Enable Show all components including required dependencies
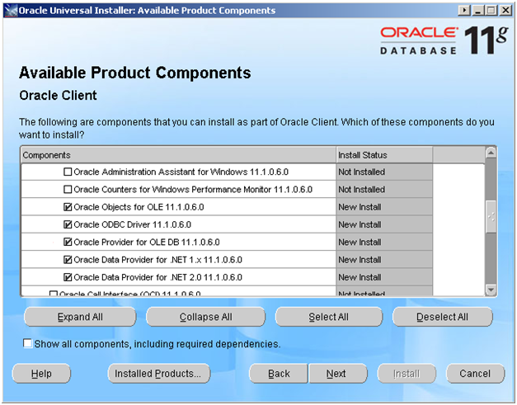 pos(28,343)
